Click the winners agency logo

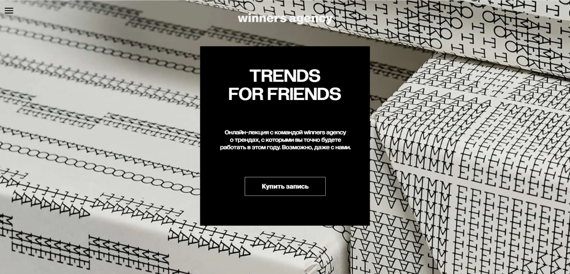[x=285, y=18]
